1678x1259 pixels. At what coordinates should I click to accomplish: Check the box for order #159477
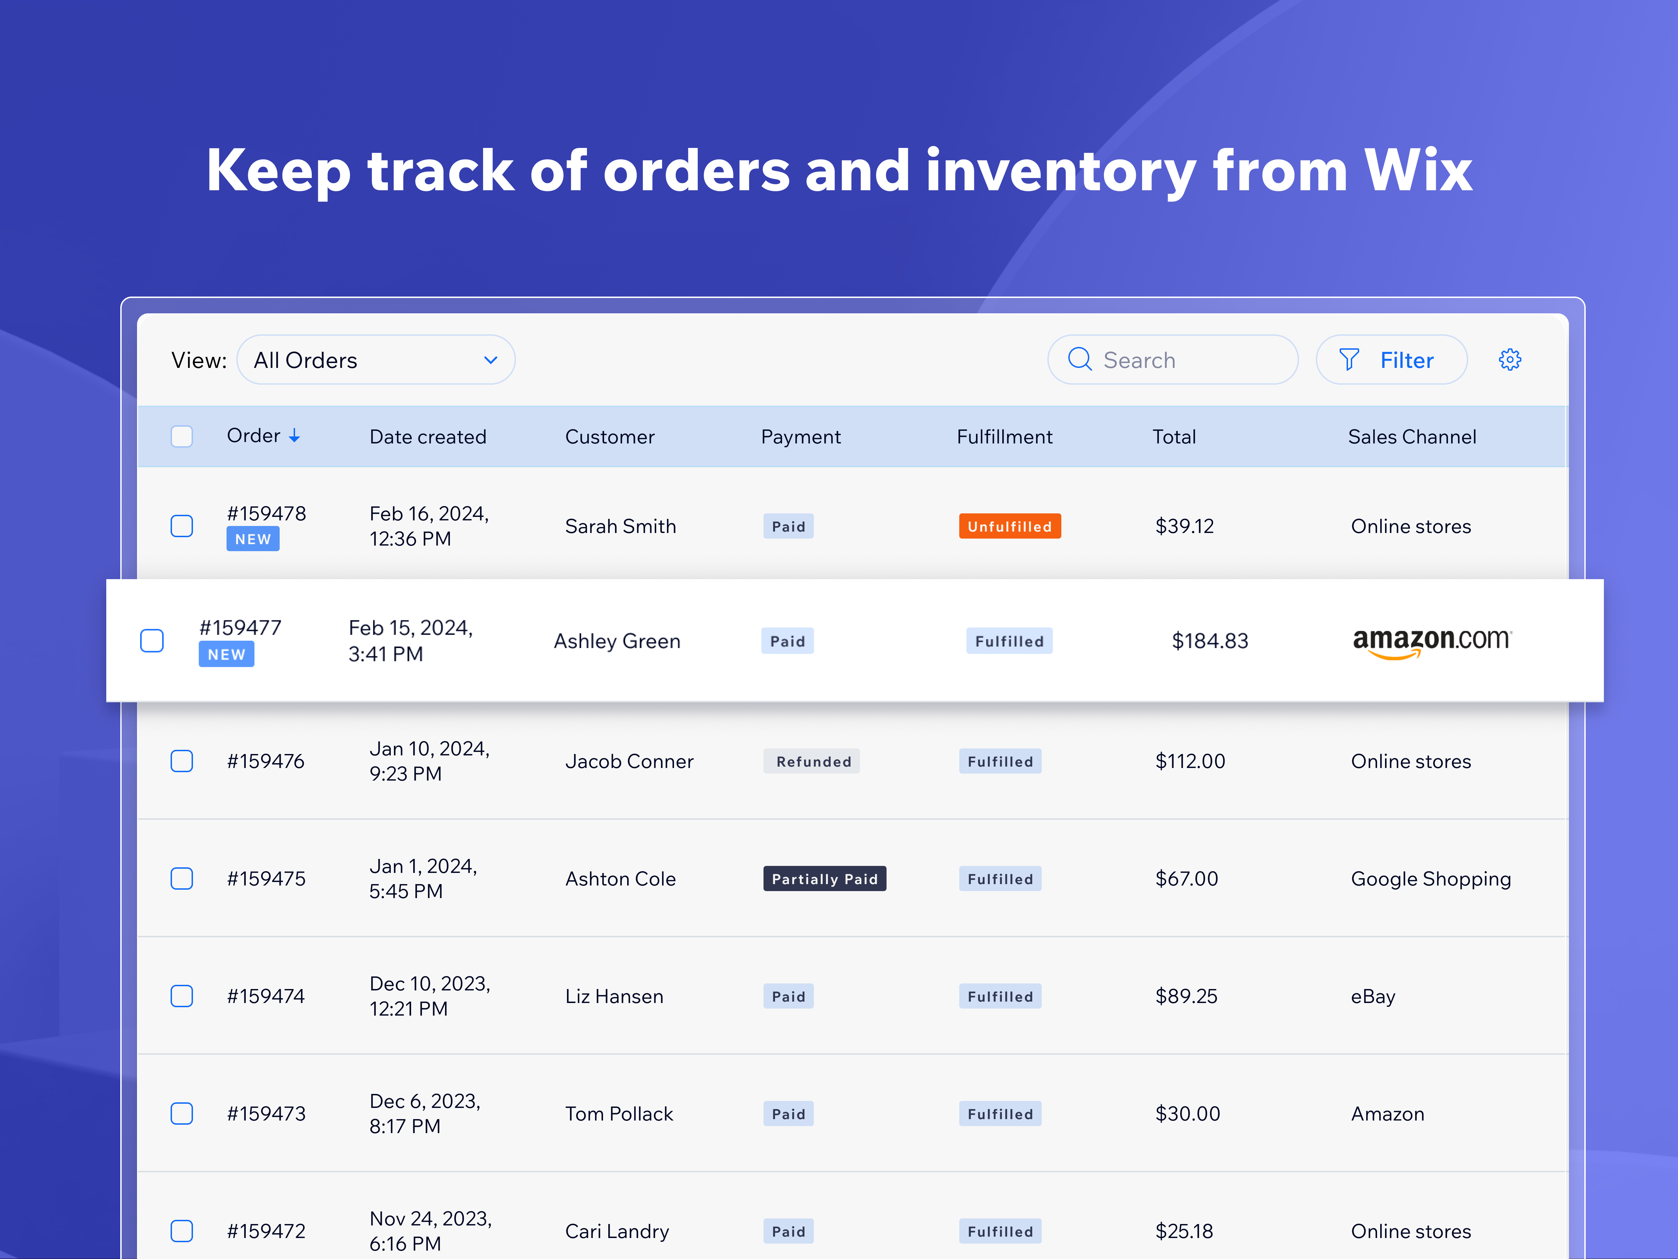pyautogui.click(x=152, y=640)
